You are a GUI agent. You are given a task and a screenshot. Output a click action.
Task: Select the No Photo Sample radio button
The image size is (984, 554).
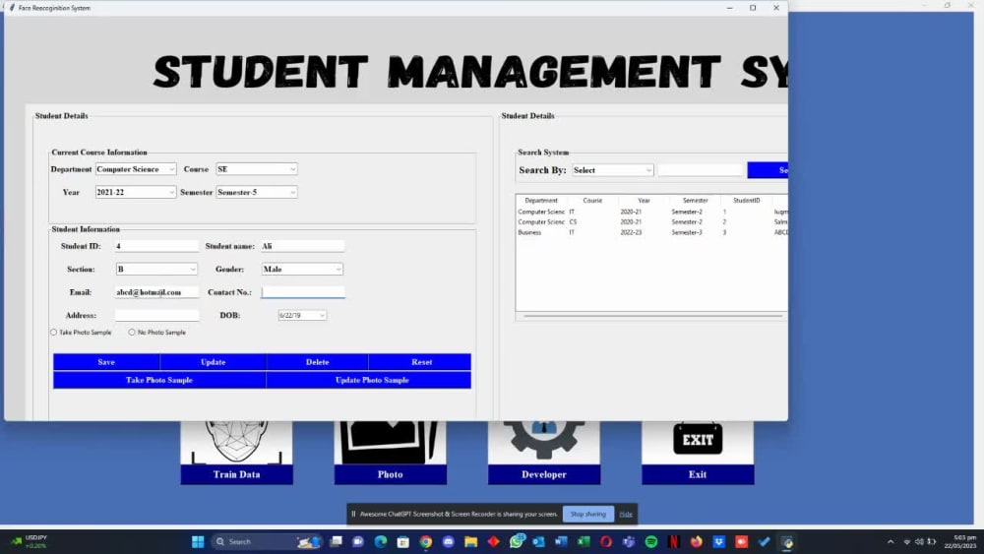click(x=132, y=333)
